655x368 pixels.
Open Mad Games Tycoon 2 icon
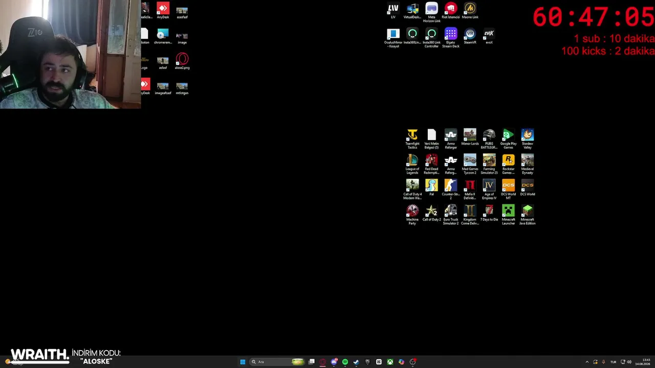(470, 165)
